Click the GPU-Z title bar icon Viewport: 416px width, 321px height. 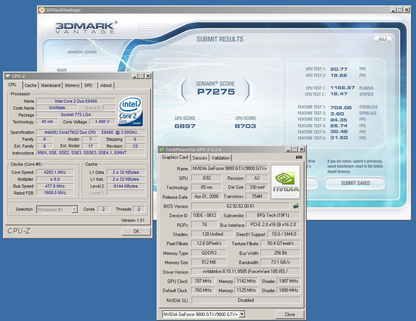(x=162, y=150)
